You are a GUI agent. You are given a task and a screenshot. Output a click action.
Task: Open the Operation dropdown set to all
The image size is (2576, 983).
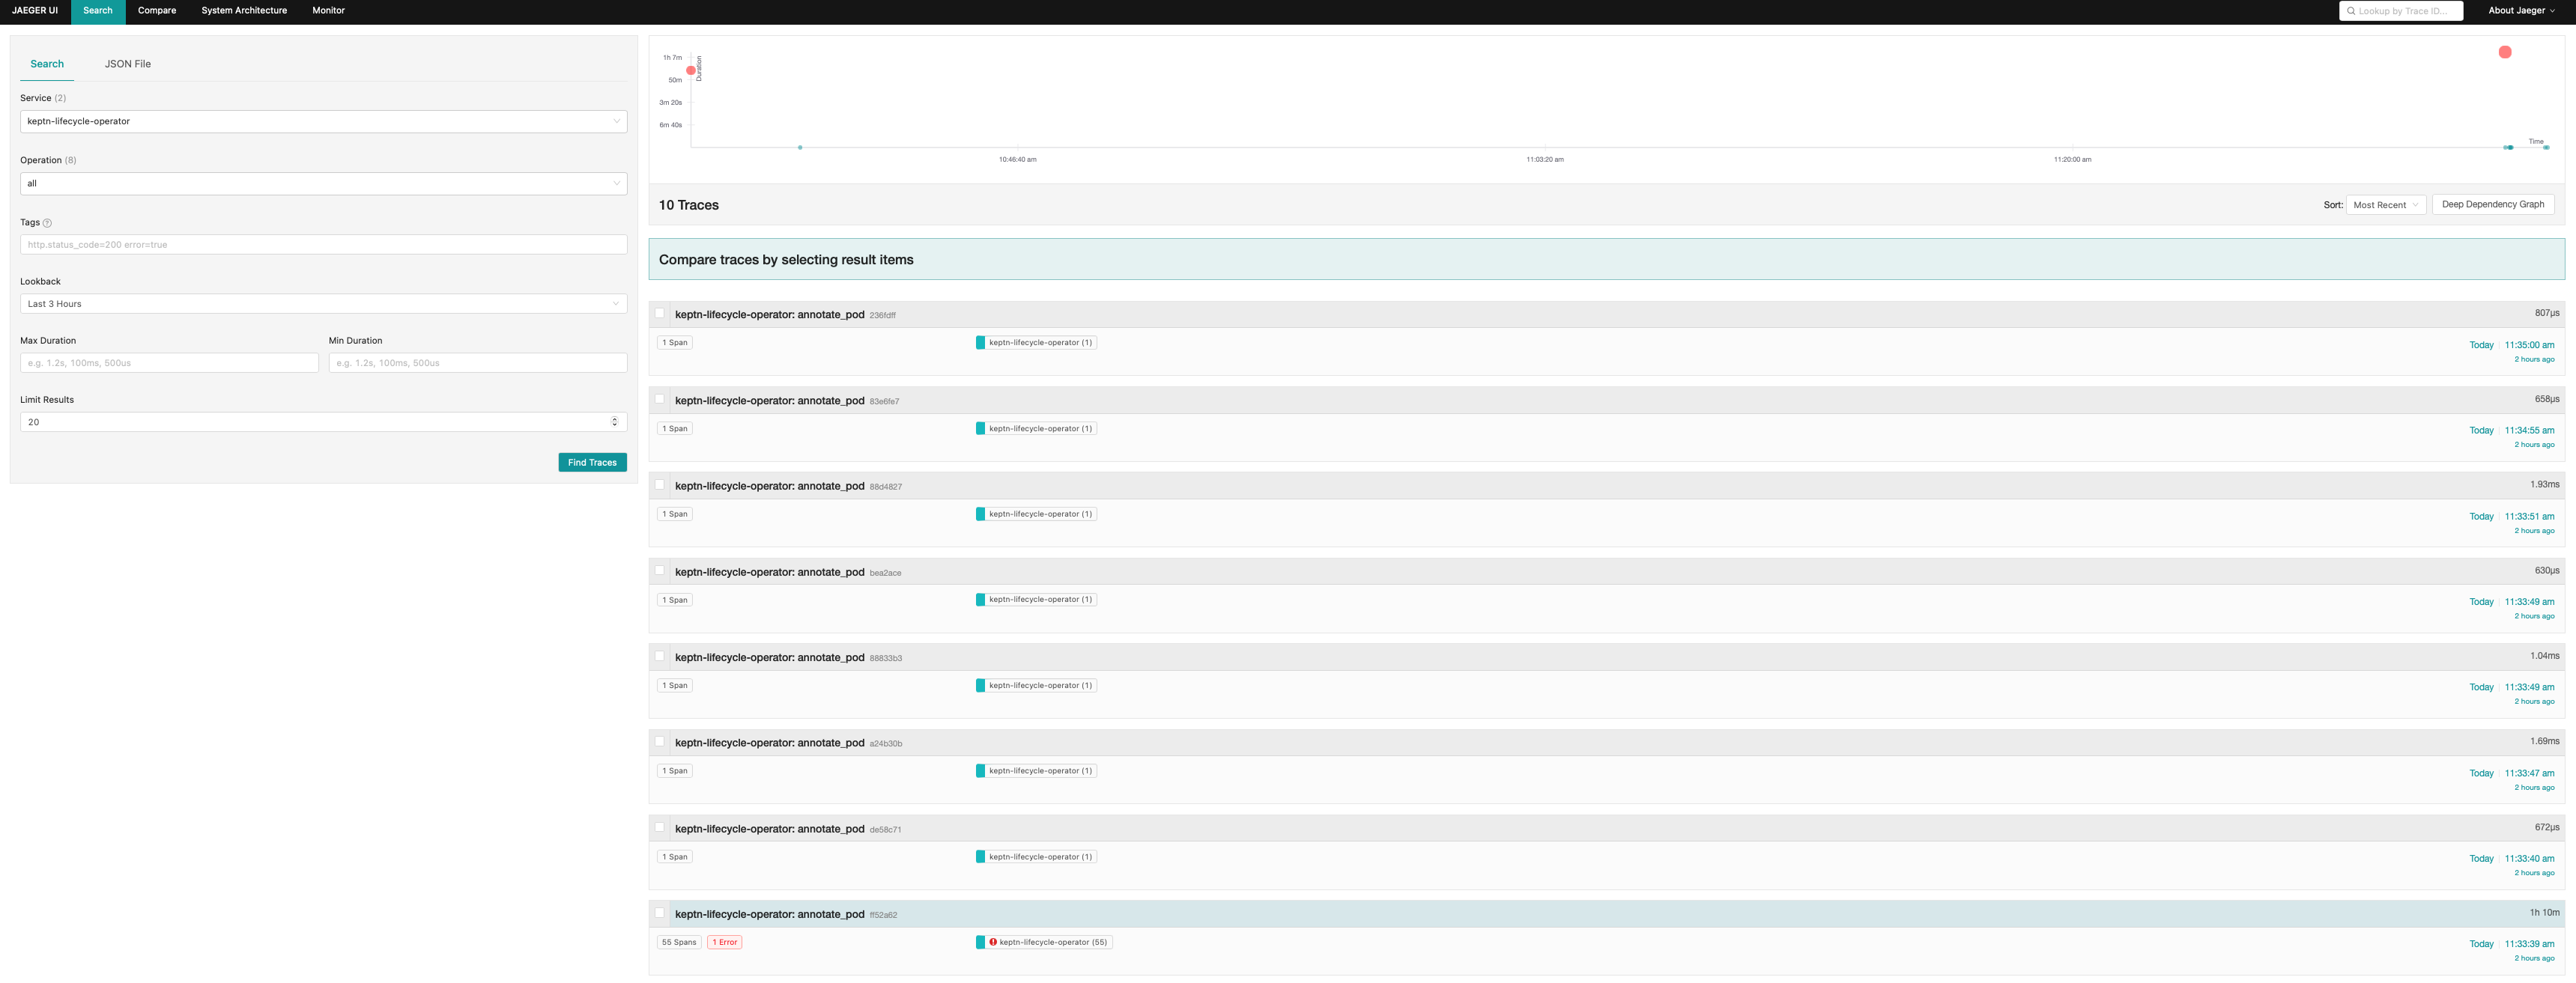(323, 183)
